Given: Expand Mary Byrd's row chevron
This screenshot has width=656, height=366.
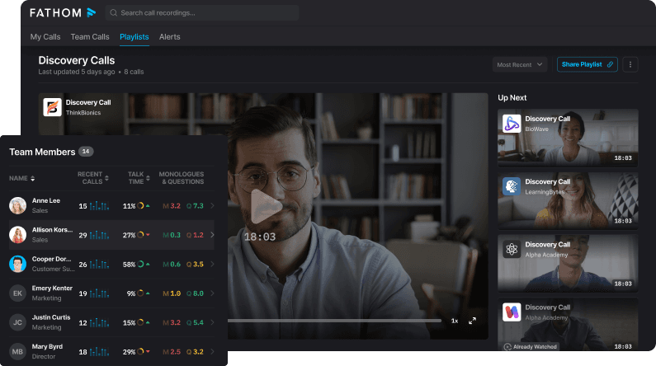Looking at the screenshot, I should click(212, 352).
